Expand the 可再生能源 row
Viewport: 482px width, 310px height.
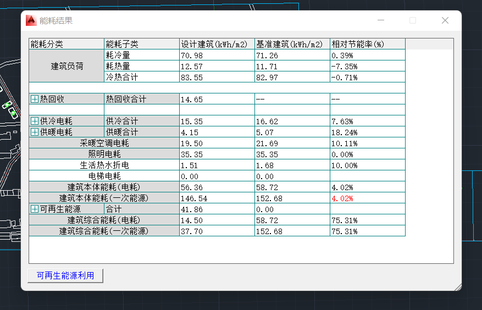pyautogui.click(x=34, y=209)
